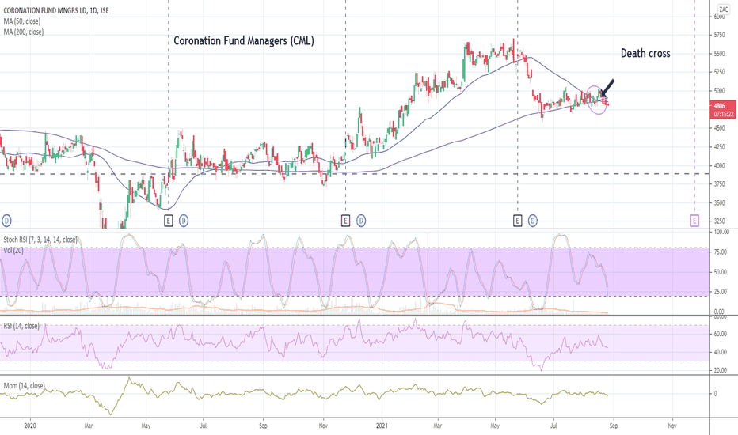Viewport: 738px width, 435px height.
Task: Select the Vol (20) indicator legend
Action: [x=13, y=251]
